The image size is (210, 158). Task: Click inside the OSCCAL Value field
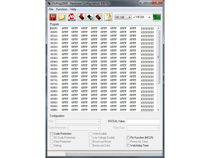143,121
